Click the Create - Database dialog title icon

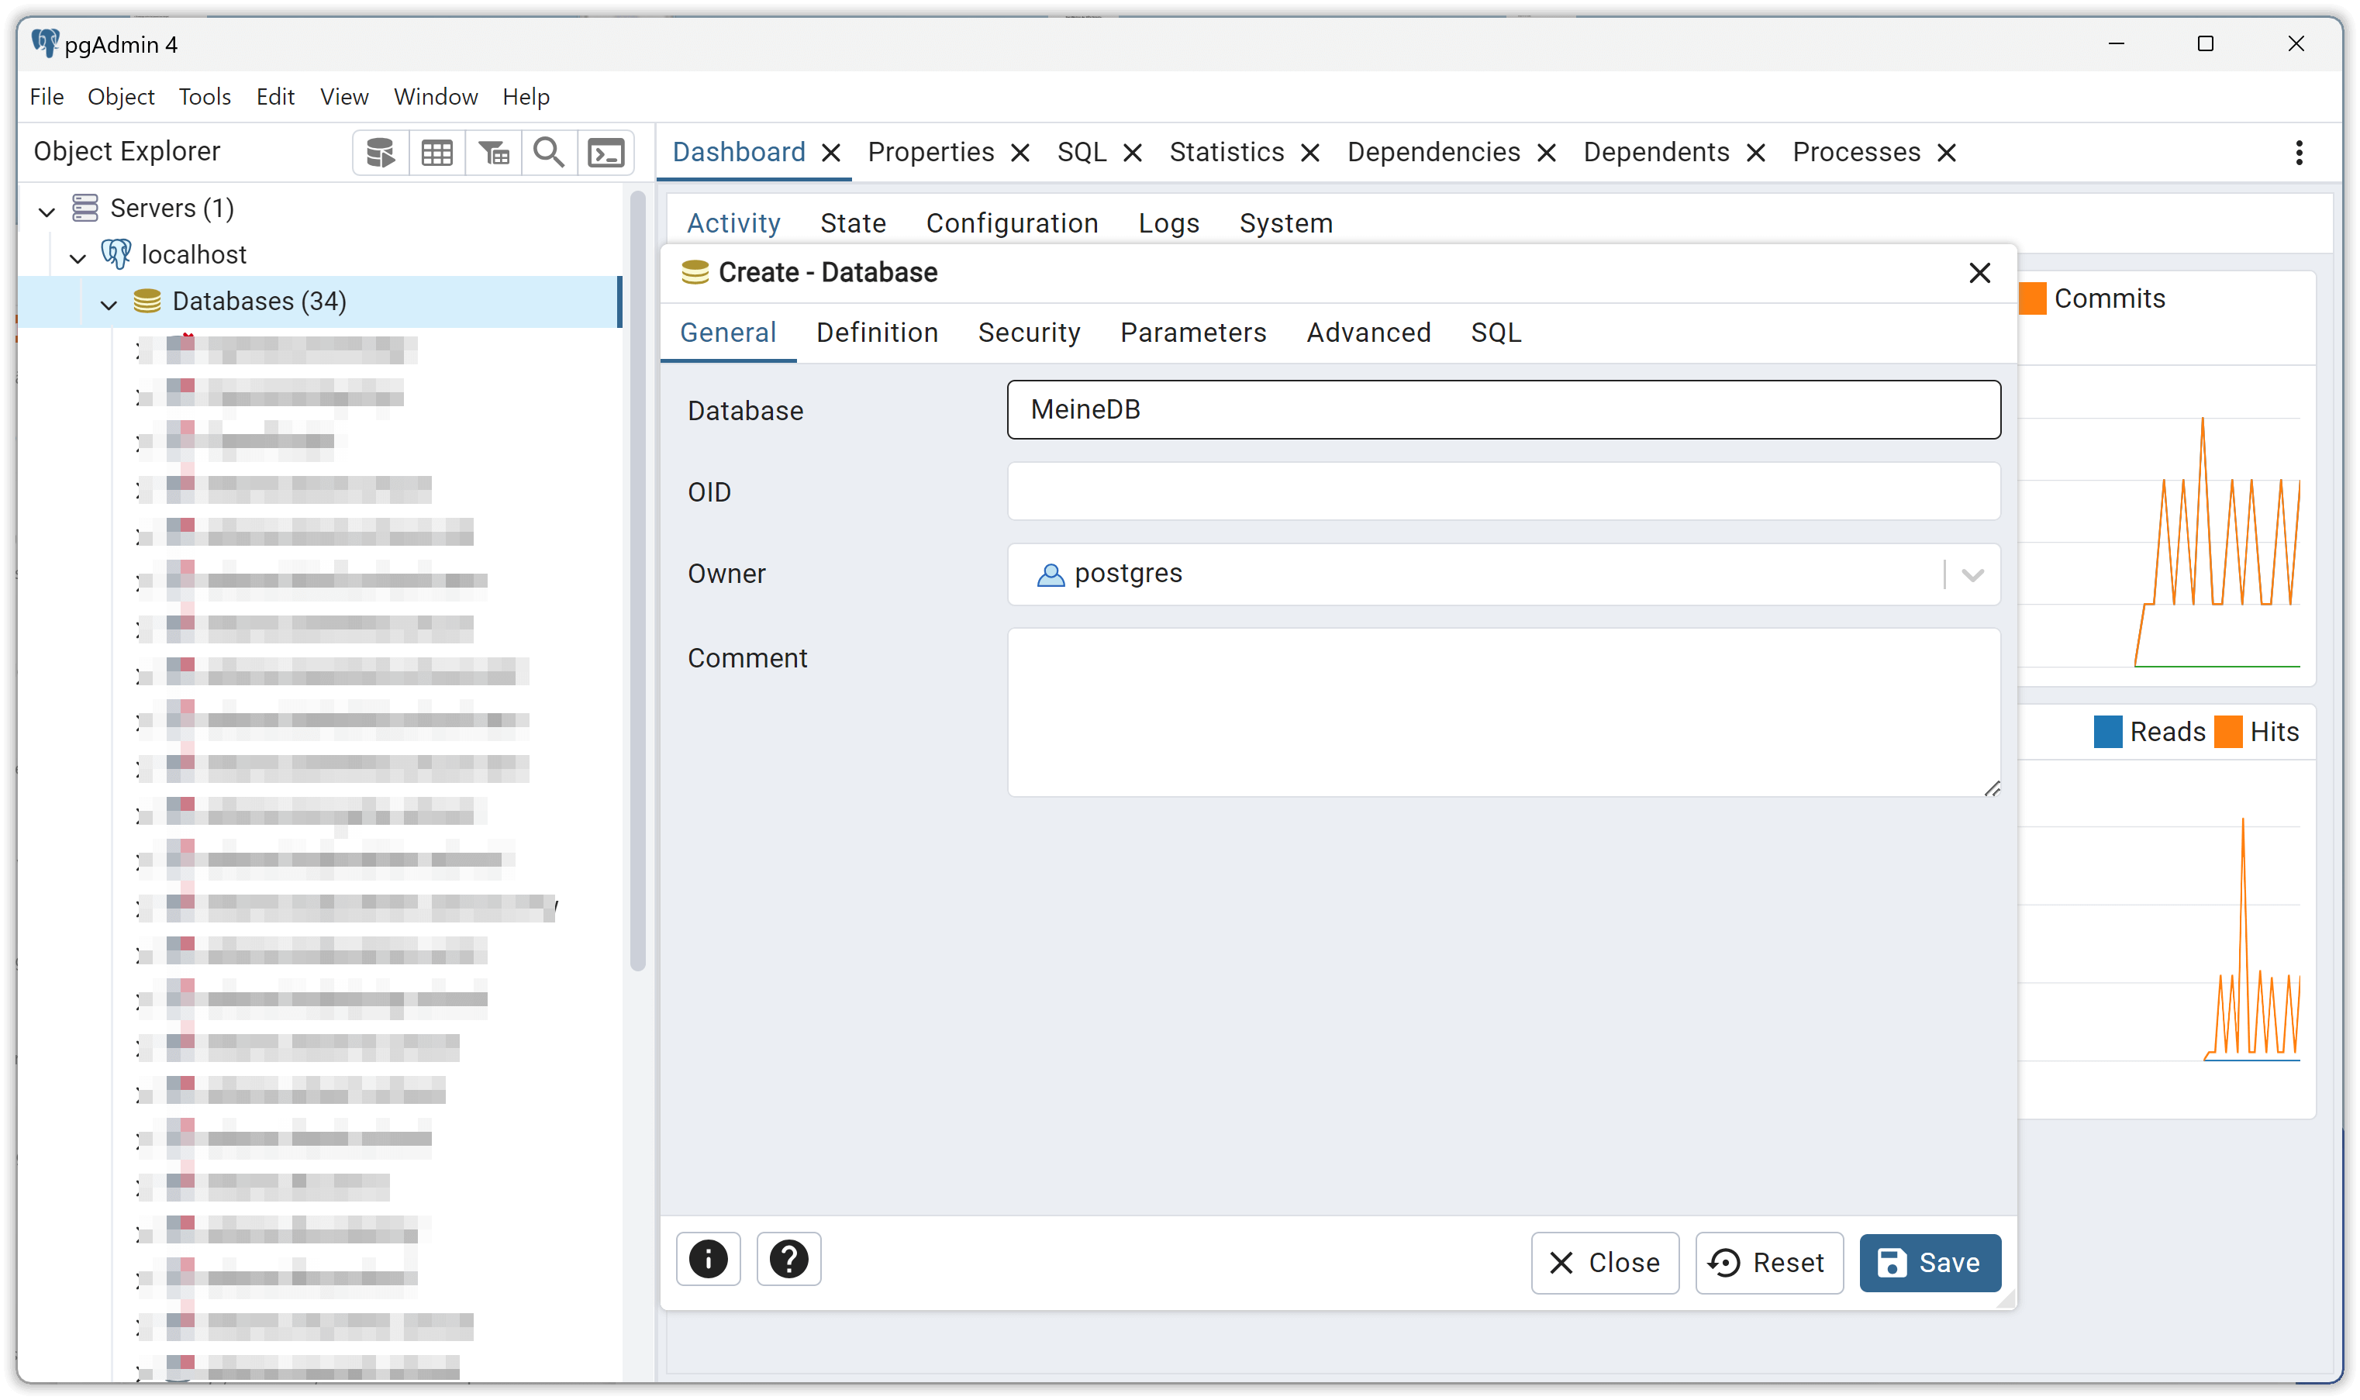click(x=695, y=273)
